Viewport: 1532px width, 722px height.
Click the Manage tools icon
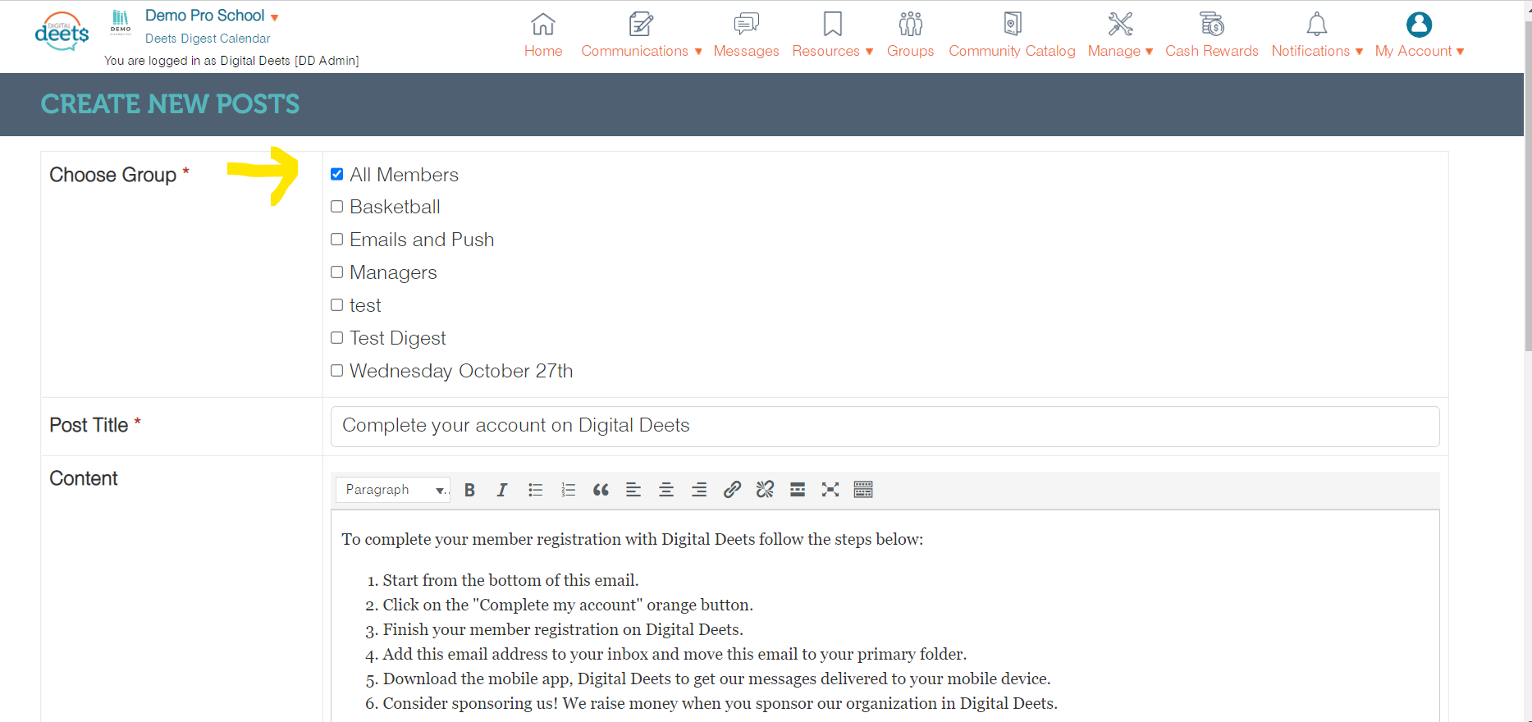pos(1120,24)
